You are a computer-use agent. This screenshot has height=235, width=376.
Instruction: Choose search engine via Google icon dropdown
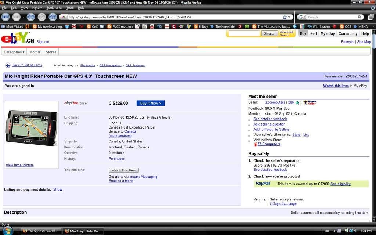302,17
